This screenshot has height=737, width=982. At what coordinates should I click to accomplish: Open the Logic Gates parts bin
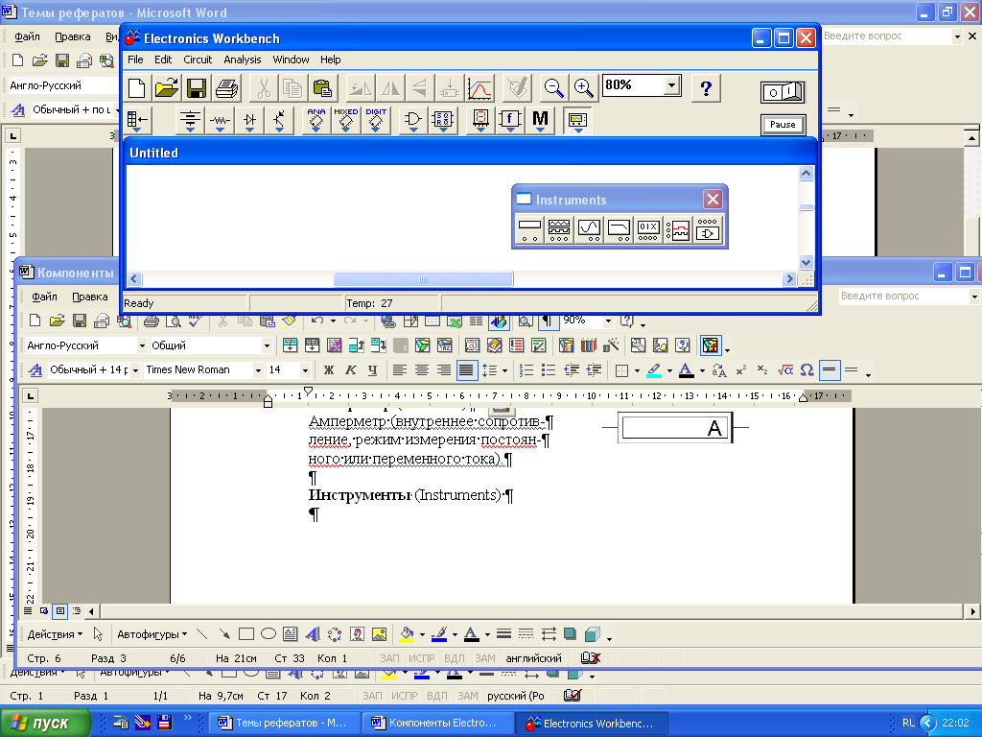click(x=412, y=119)
